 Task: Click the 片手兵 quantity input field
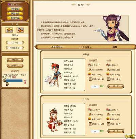(95, 132)
